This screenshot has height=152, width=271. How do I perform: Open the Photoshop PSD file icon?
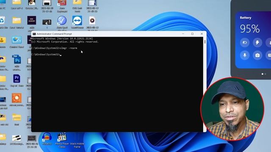[x=17, y=60]
